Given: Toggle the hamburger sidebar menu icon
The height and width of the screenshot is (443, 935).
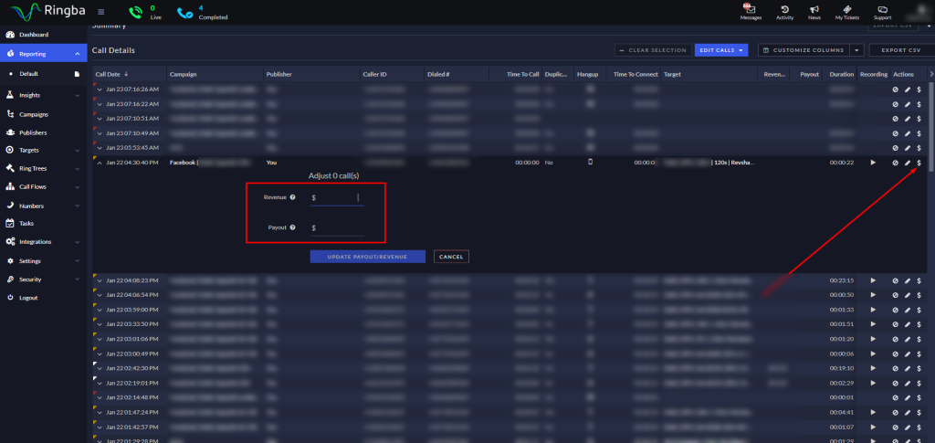Looking at the screenshot, I should (100, 12).
